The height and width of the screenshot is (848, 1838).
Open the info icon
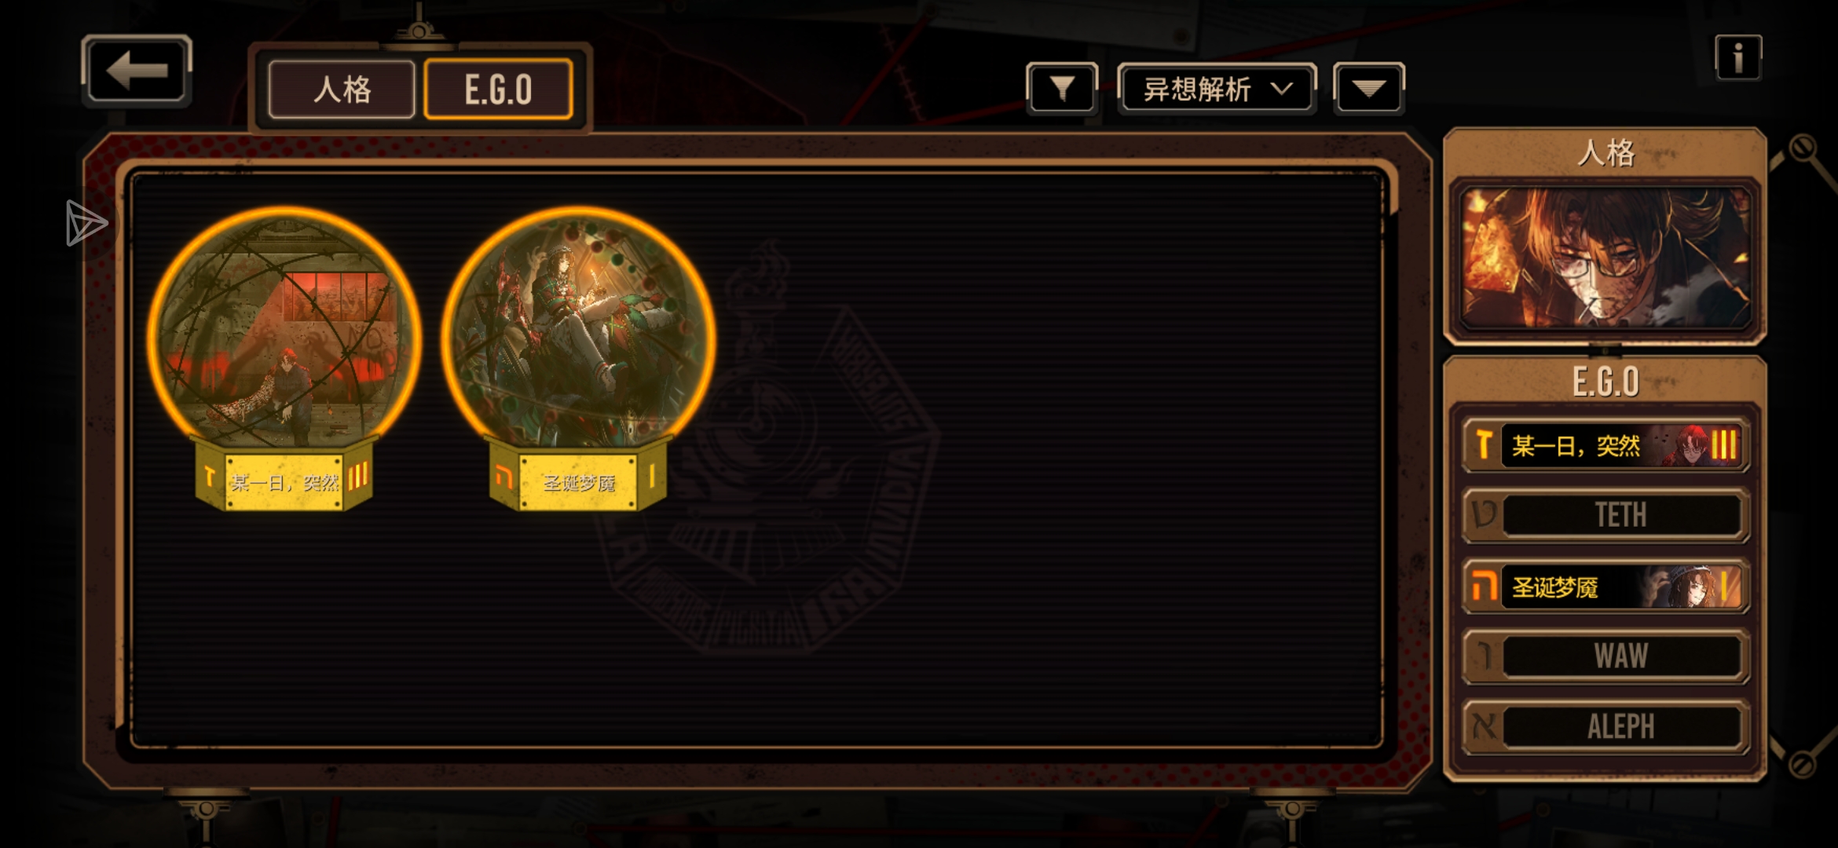(x=1737, y=57)
